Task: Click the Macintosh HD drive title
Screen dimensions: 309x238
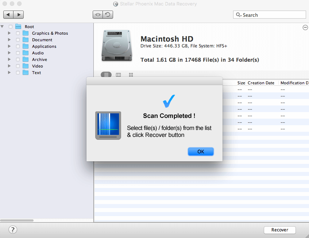Action: tap(167, 39)
